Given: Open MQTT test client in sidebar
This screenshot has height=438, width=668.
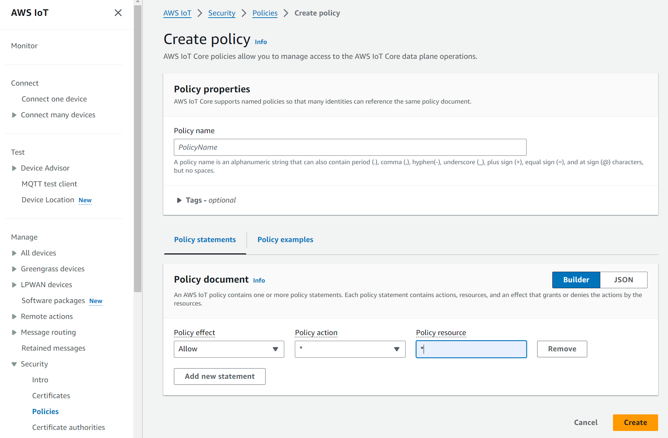Looking at the screenshot, I should 49,184.
